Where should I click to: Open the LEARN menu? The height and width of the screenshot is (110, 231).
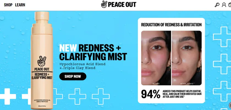20,5
